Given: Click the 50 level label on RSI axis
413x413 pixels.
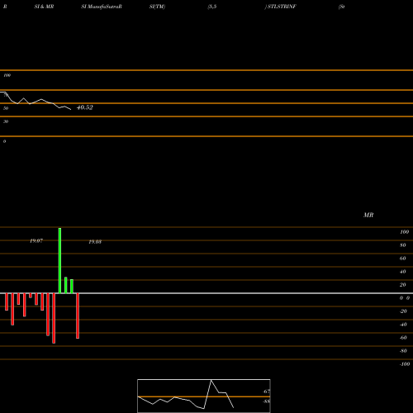Looking at the screenshot, I should coord(6,108).
